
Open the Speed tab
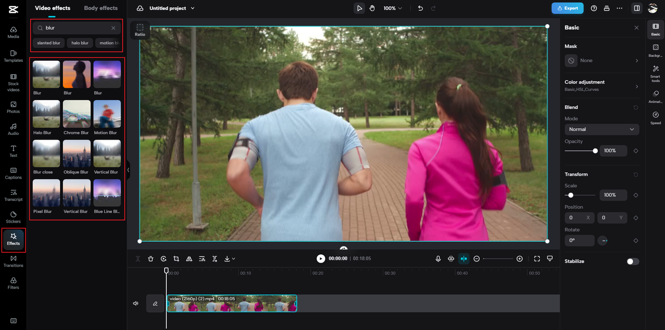coord(656,118)
